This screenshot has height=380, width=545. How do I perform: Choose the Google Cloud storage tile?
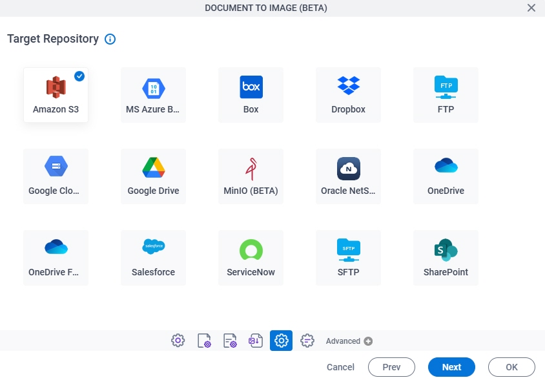[x=56, y=176]
